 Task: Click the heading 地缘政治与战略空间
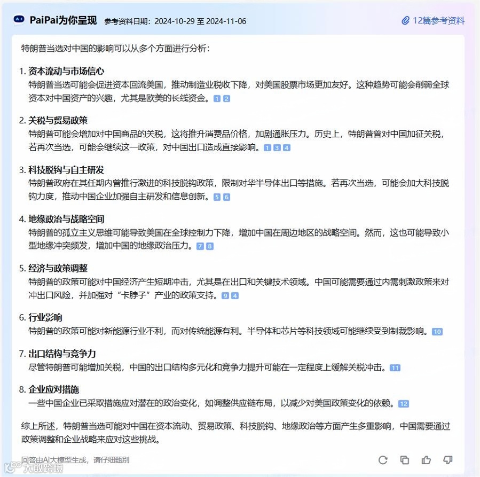66,219
